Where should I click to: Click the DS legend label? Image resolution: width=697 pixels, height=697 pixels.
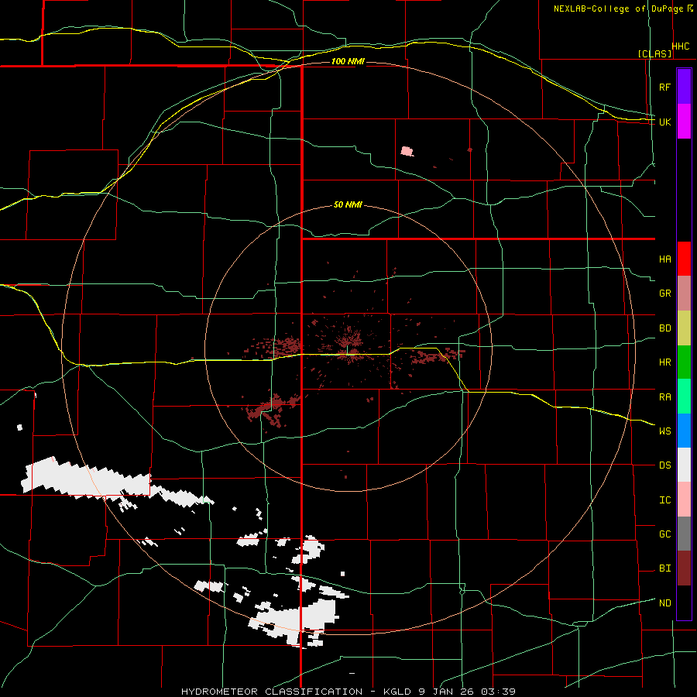tap(664, 465)
